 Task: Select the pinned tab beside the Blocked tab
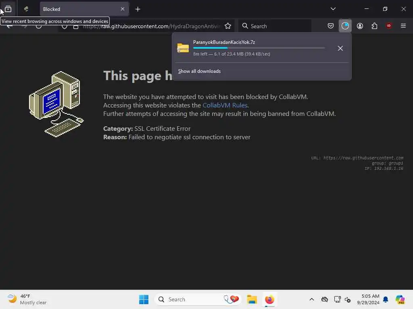tap(26, 9)
